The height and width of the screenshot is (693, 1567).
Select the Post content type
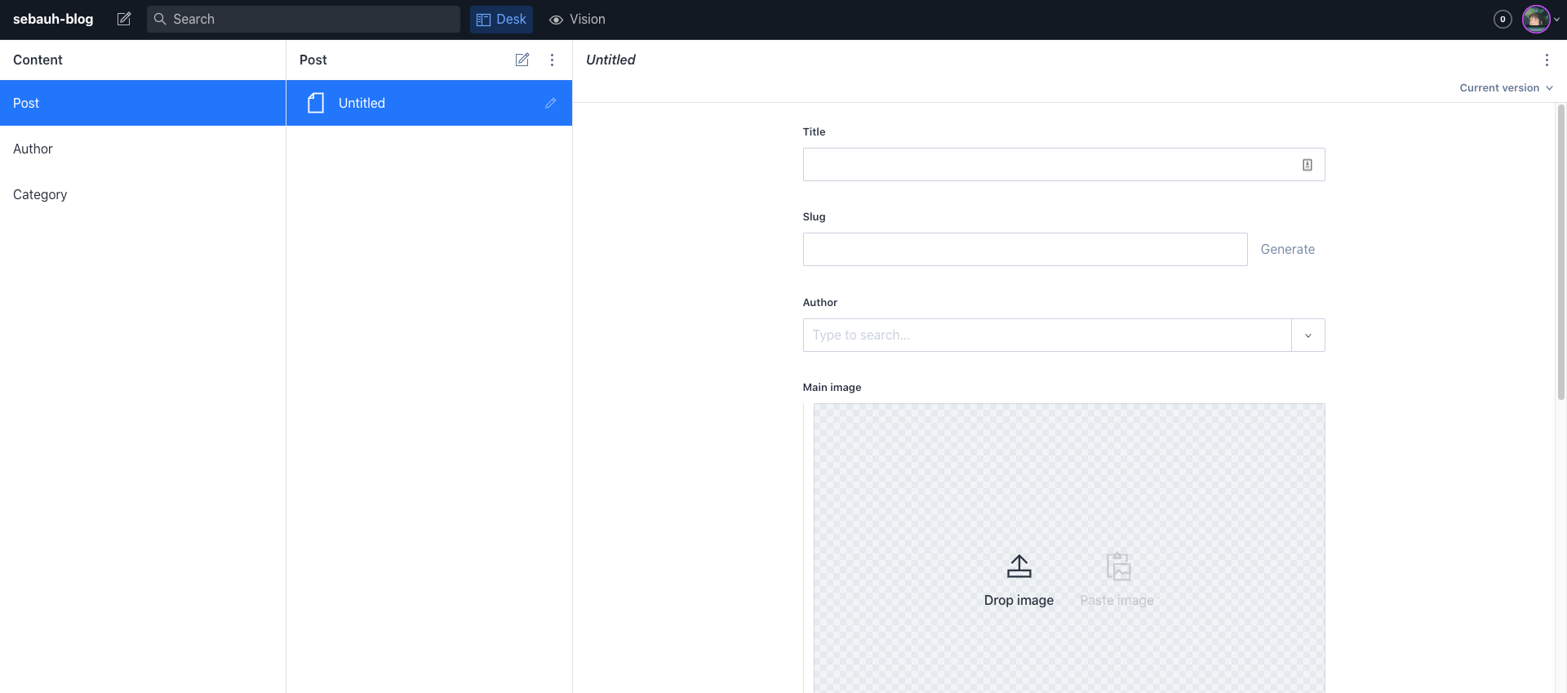26,103
